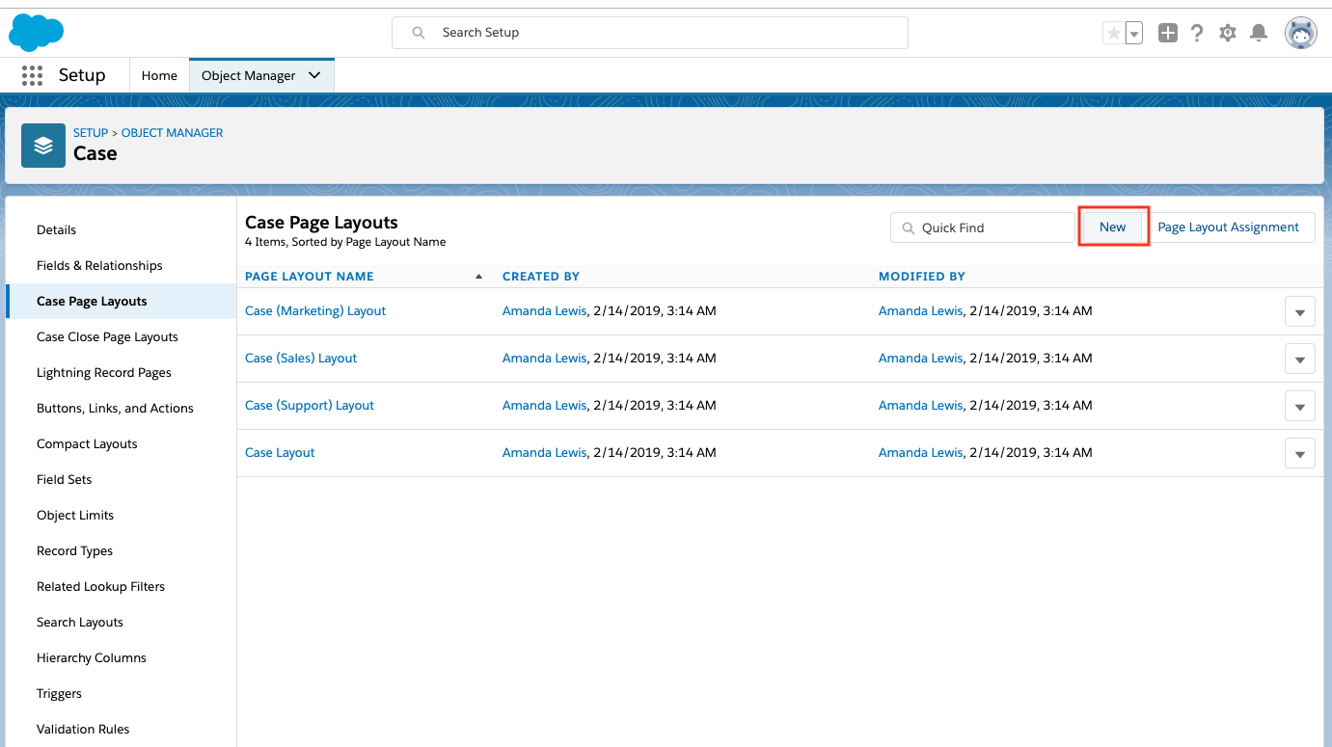The height and width of the screenshot is (747, 1332).
Task: Open Amanda Lewis modifier link in Support row
Action: tap(920, 406)
